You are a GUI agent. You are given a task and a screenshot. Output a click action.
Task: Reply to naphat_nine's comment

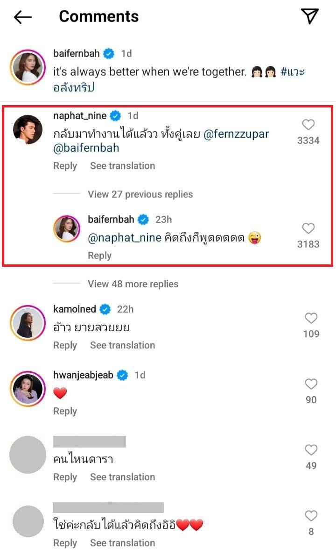(x=65, y=166)
